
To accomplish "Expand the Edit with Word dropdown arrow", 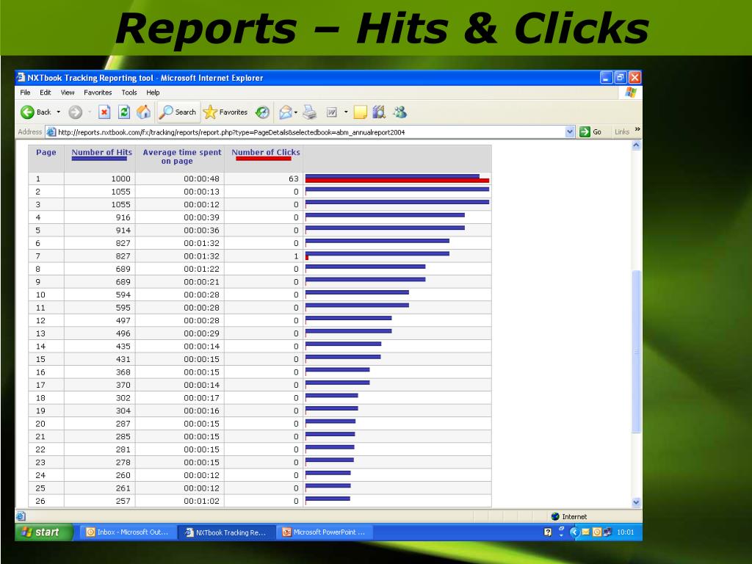I will pyautogui.click(x=346, y=112).
